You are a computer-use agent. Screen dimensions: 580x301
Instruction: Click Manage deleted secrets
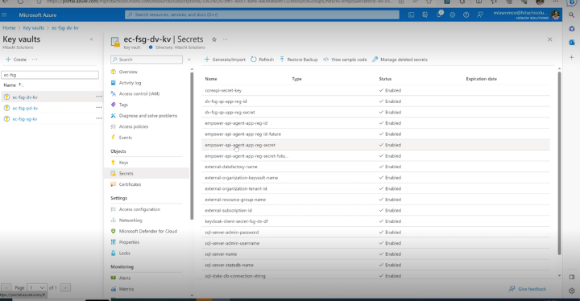[400, 60]
